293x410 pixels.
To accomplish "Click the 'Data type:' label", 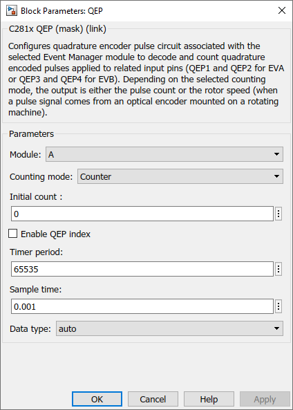I will (x=30, y=328).
